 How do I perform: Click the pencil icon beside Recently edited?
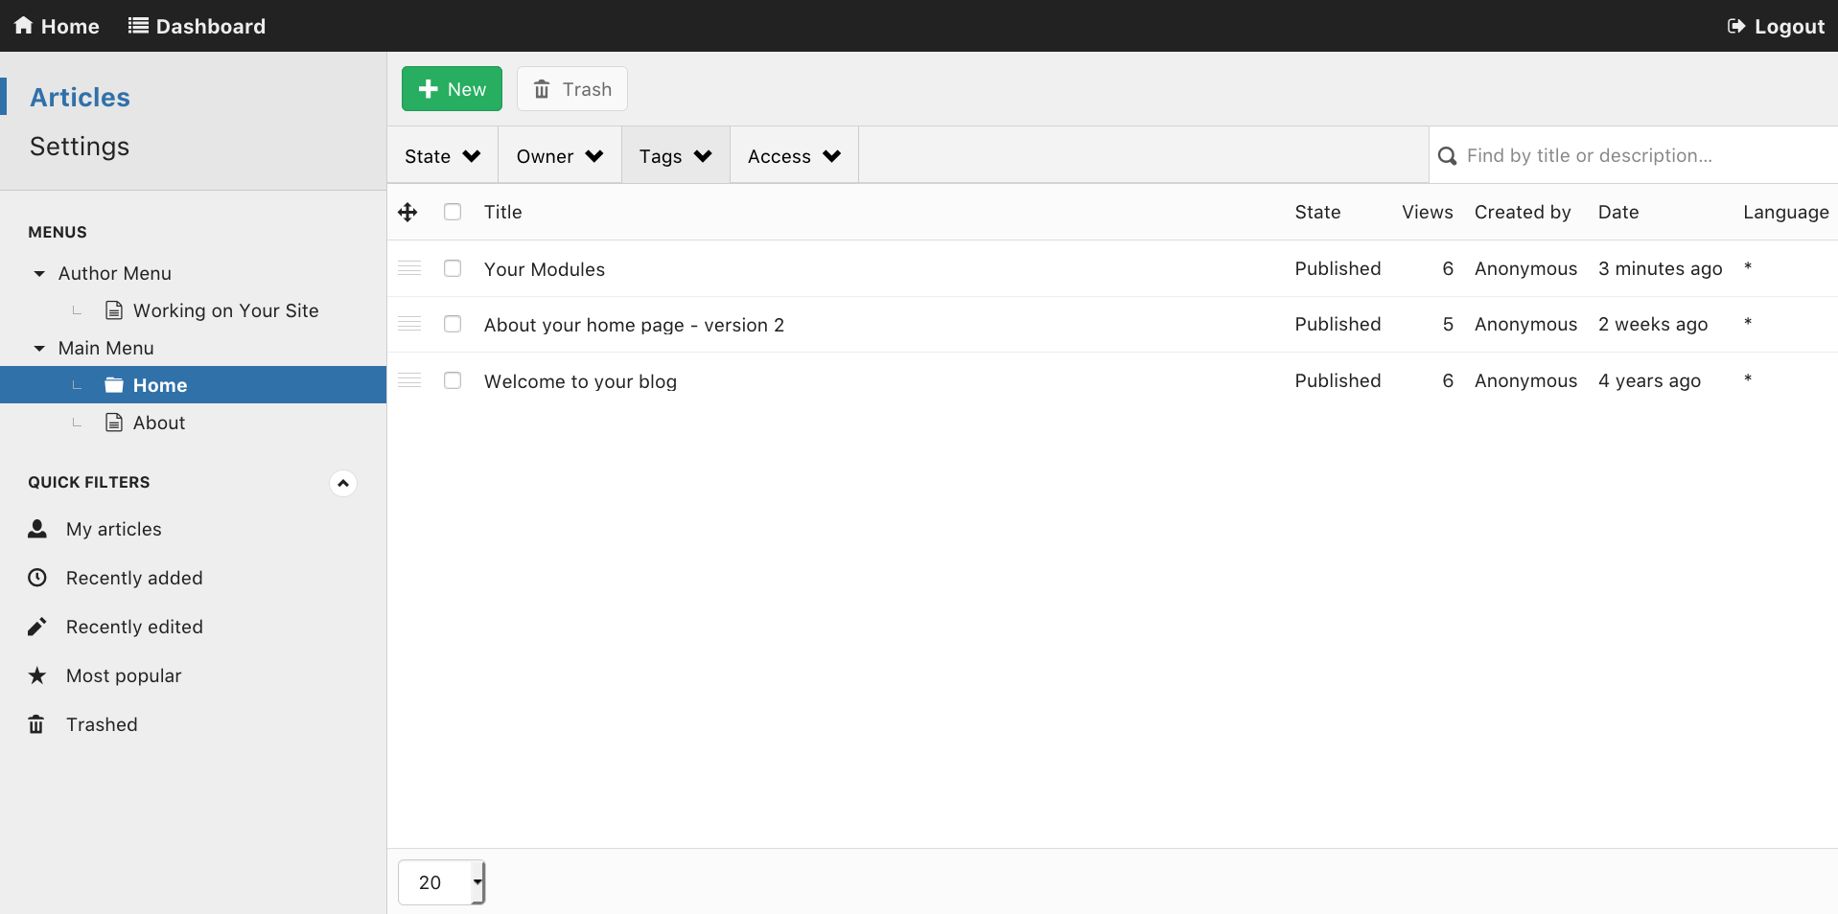coord(37,627)
